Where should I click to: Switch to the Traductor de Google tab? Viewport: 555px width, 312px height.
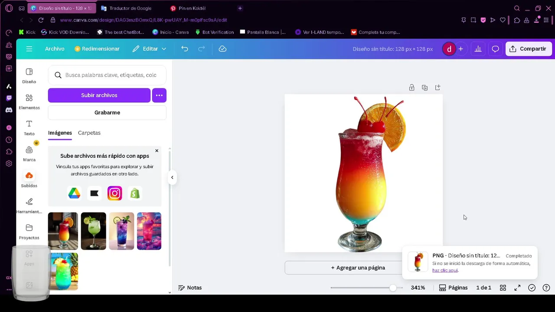(x=130, y=8)
